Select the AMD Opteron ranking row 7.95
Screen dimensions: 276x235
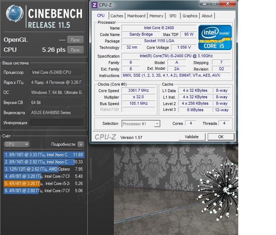pos(44,169)
